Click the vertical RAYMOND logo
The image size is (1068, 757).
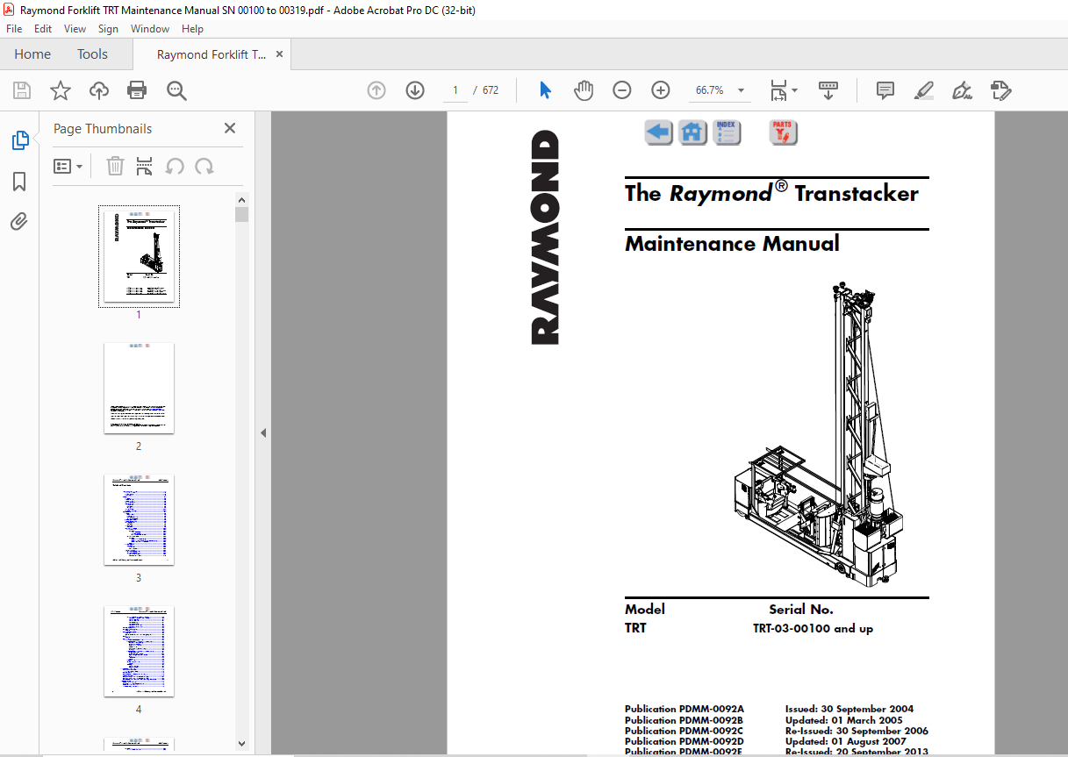(x=544, y=237)
